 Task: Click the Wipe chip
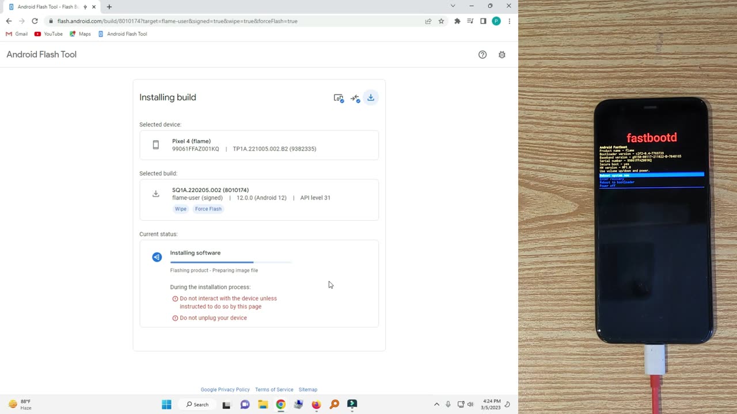point(181,209)
